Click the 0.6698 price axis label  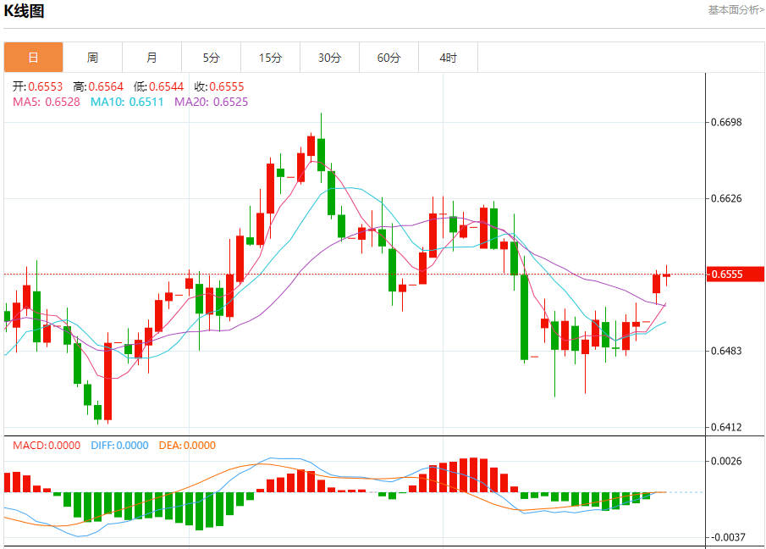coord(726,122)
